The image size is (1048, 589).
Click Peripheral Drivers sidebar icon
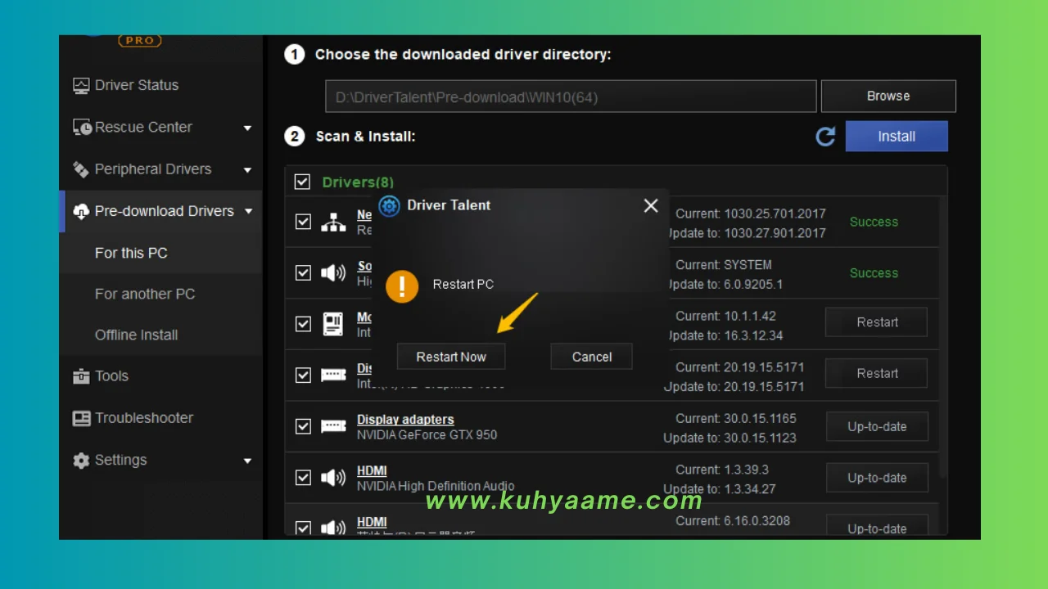click(81, 169)
